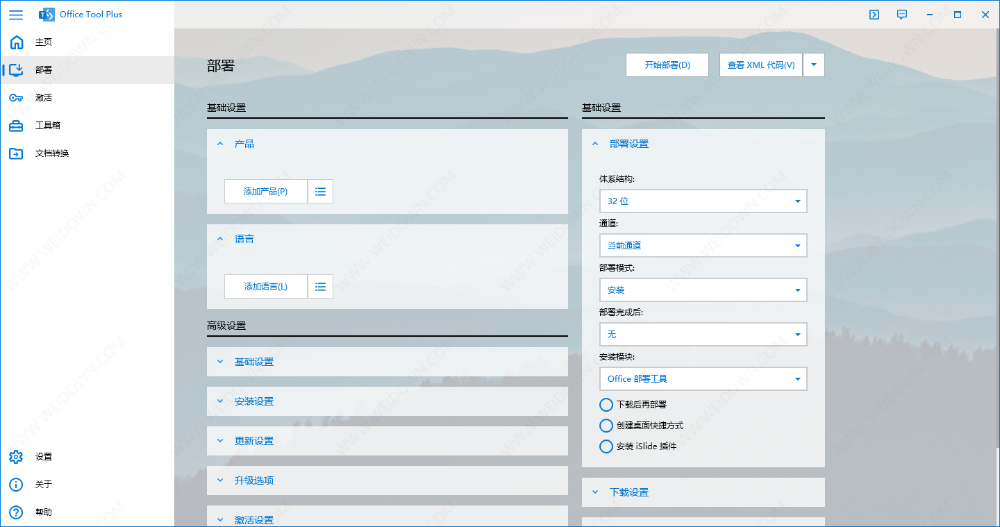This screenshot has height=527, width=1000.
Task: Click the 部署 page title text
Action: (221, 66)
